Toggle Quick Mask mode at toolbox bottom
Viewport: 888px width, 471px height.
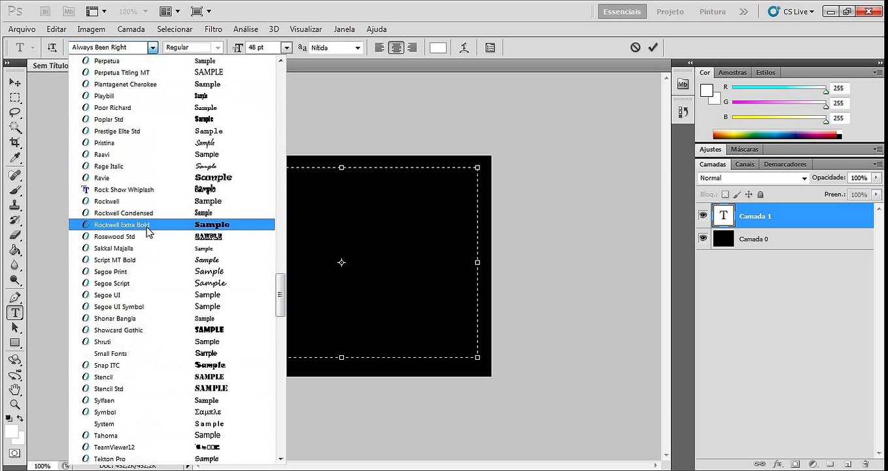[14, 453]
